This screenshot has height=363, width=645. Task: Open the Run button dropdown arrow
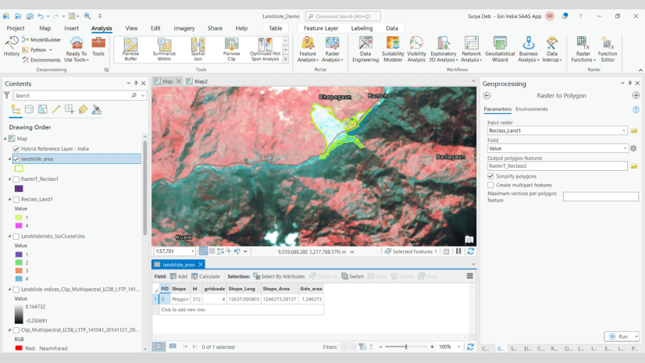[x=636, y=336]
